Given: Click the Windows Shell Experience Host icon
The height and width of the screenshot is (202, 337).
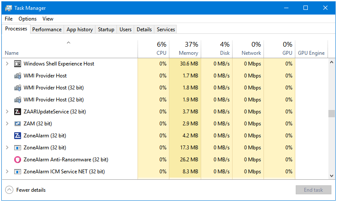Looking at the screenshot, I should coord(17,63).
